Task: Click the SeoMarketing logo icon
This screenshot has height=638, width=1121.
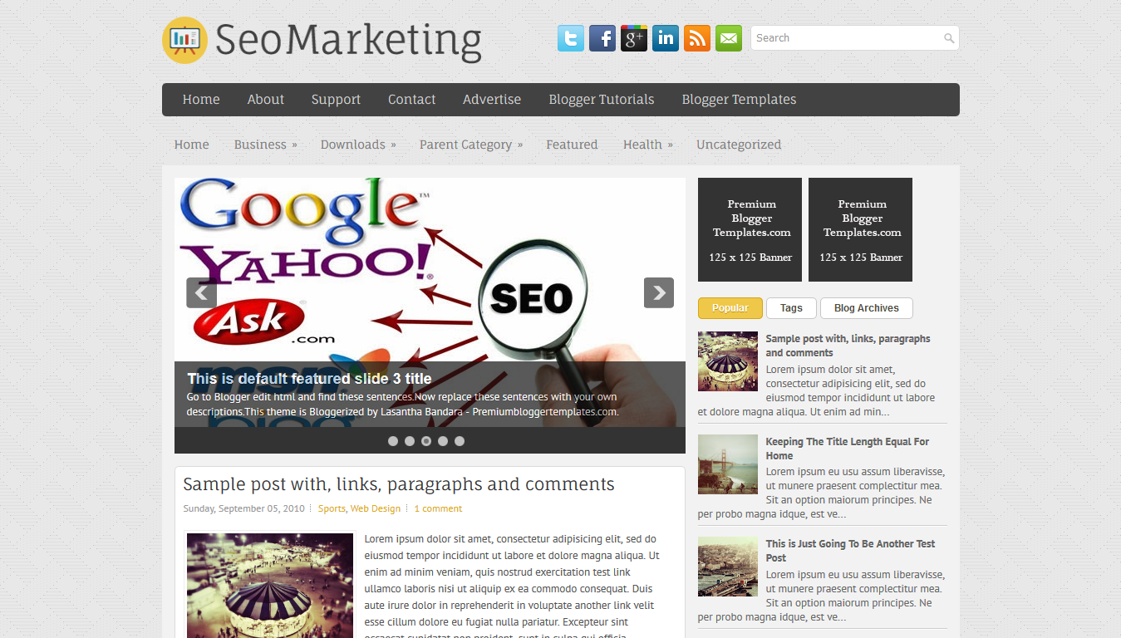Action: click(184, 40)
